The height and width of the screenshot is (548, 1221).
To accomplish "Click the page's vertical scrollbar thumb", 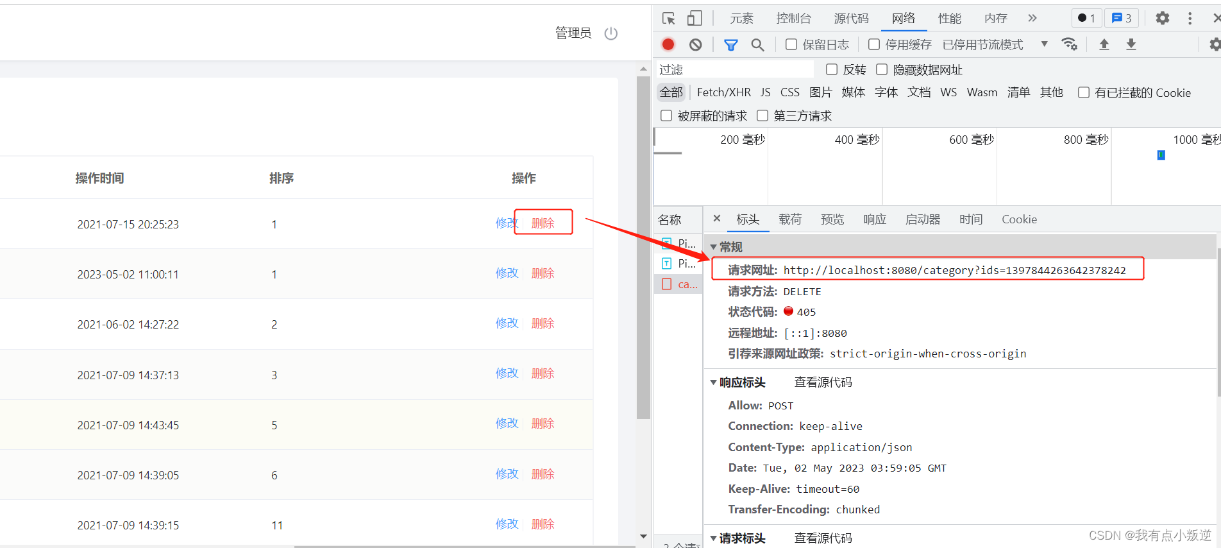I will pos(643,247).
